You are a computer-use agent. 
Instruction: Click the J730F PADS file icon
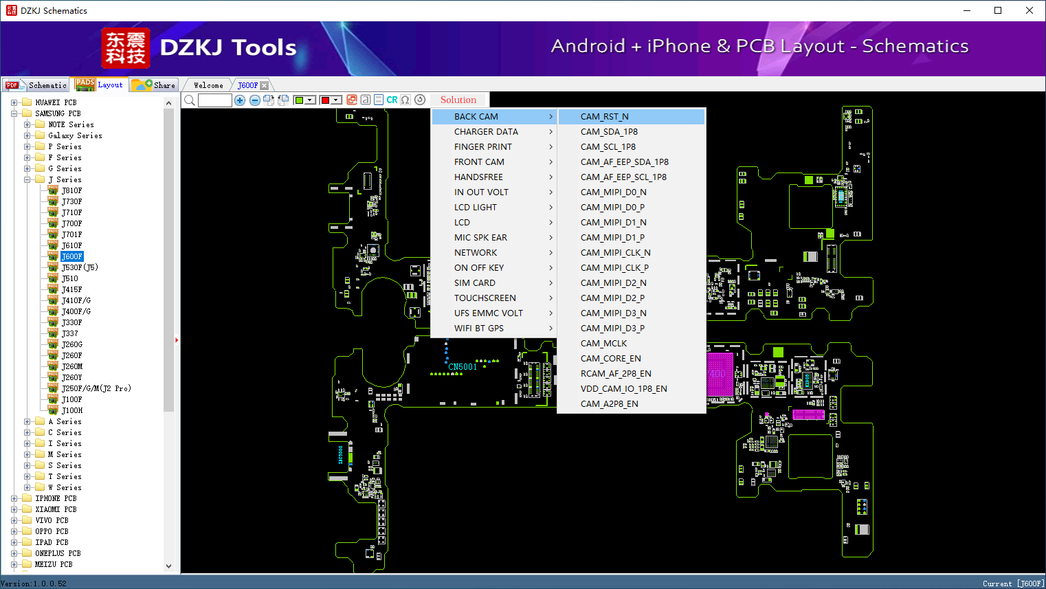[53, 201]
